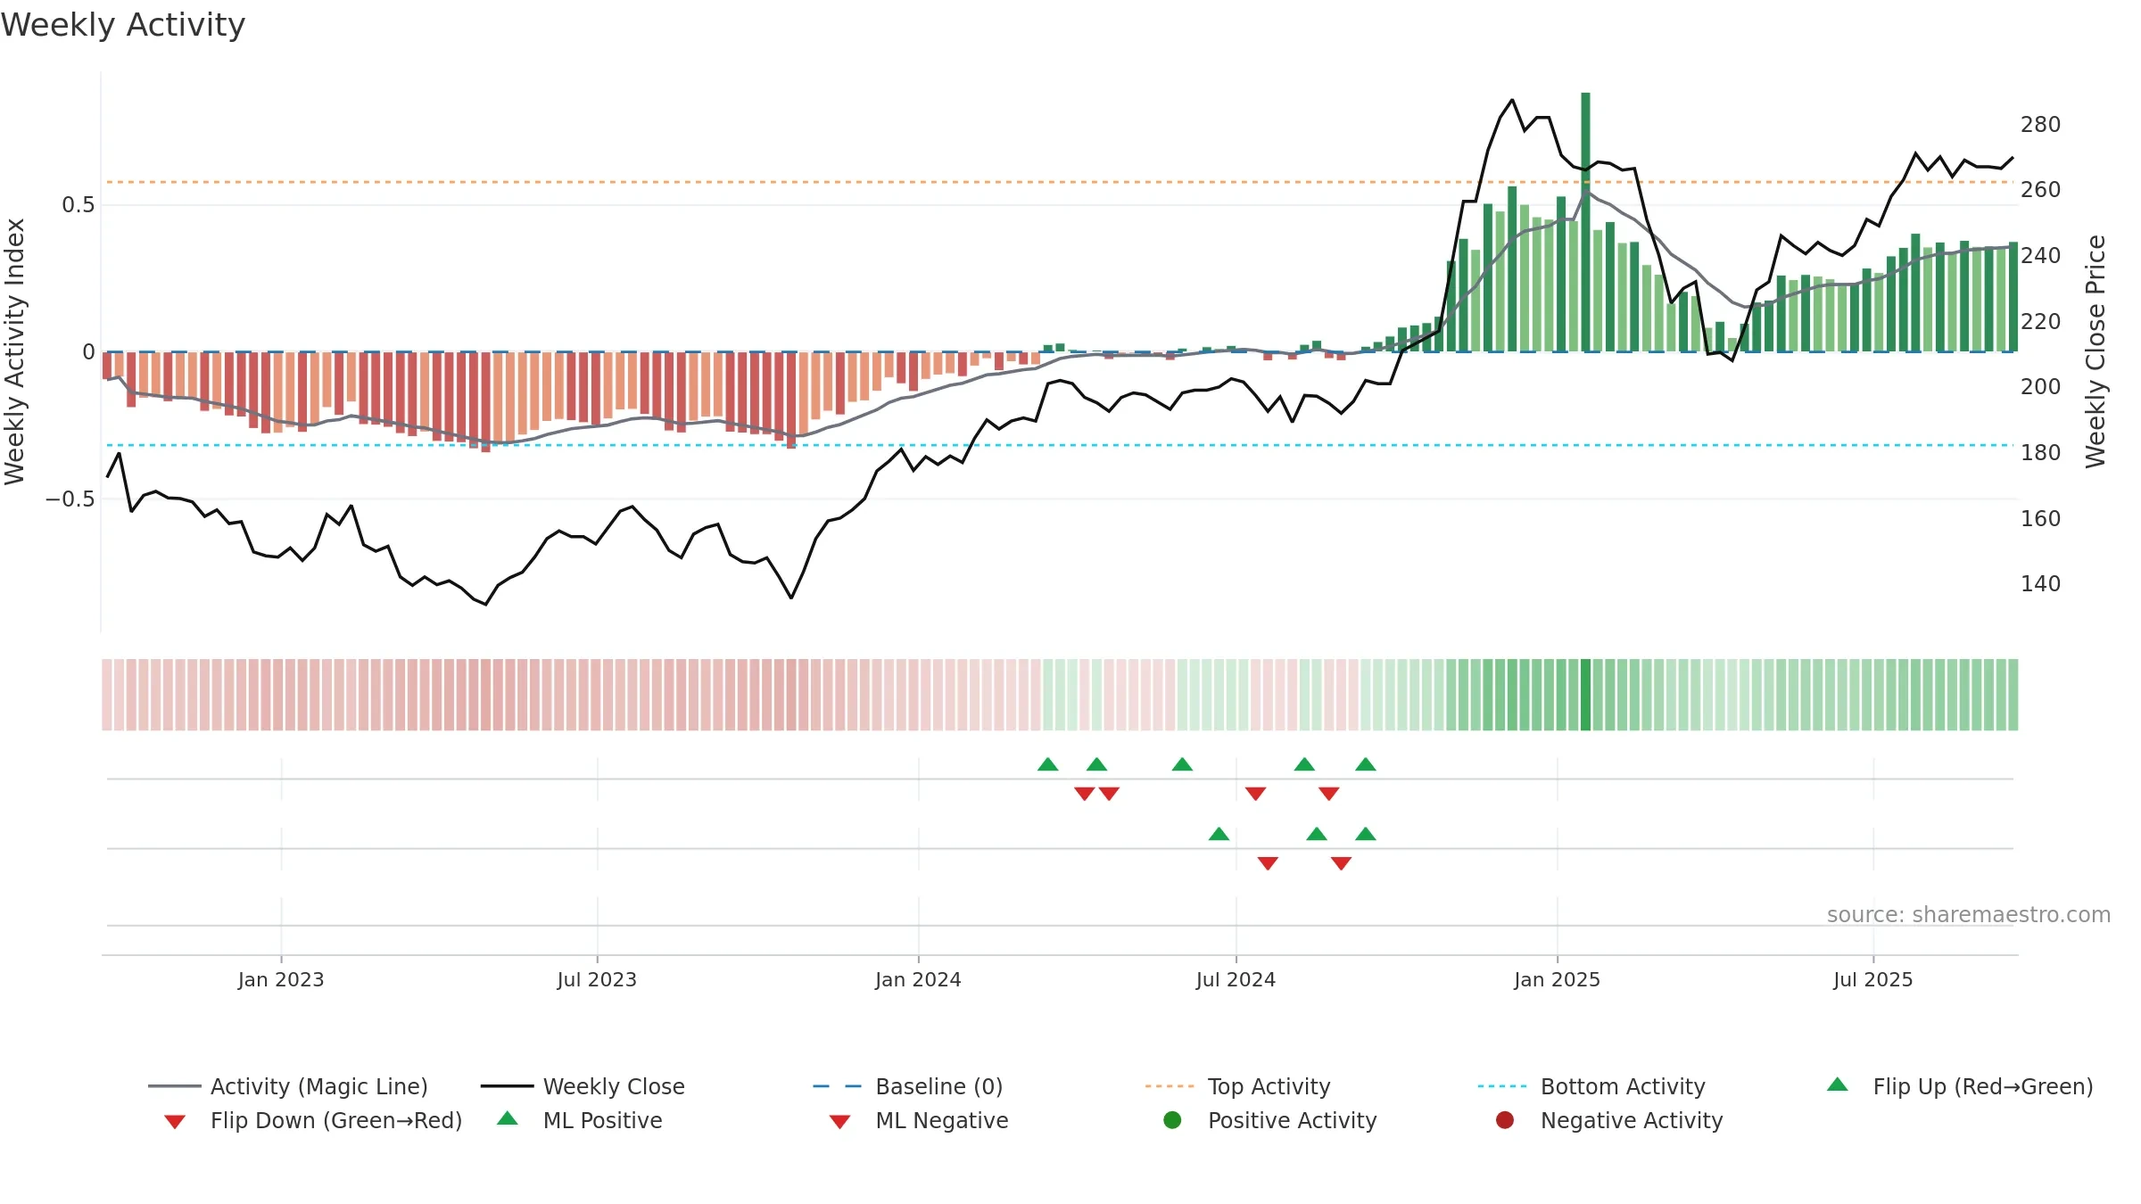The image size is (2141, 1204).
Task: Click the 180 price tick label
Action: click(2041, 452)
